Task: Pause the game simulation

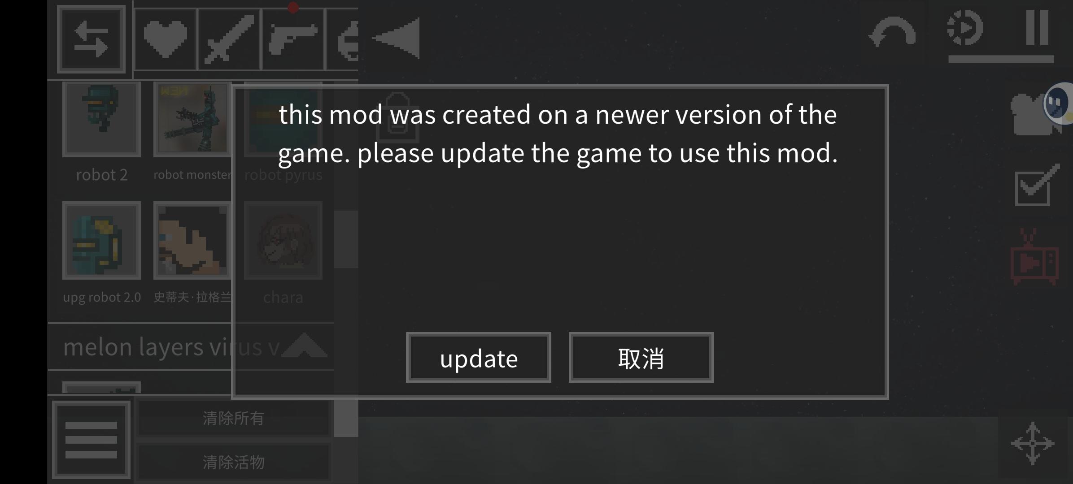Action: tap(1037, 28)
